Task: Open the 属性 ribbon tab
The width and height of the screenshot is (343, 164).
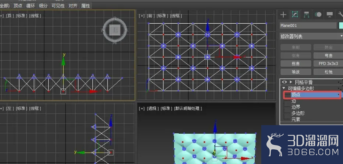Action: click(85, 6)
